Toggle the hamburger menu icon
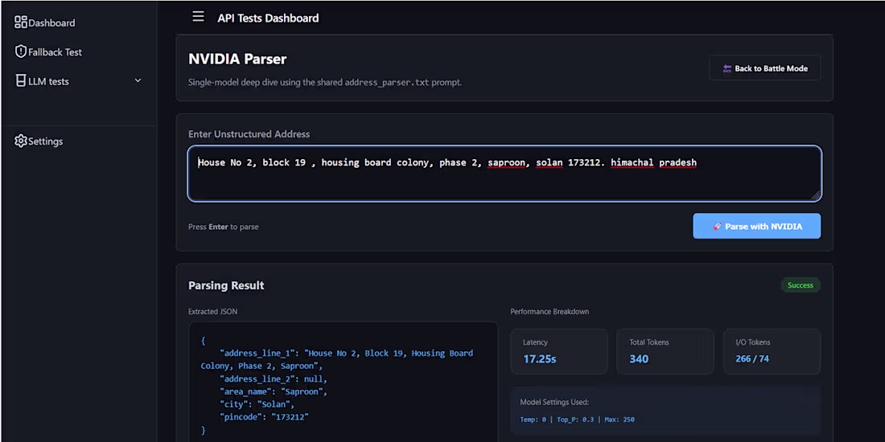885x442 pixels. 198,17
